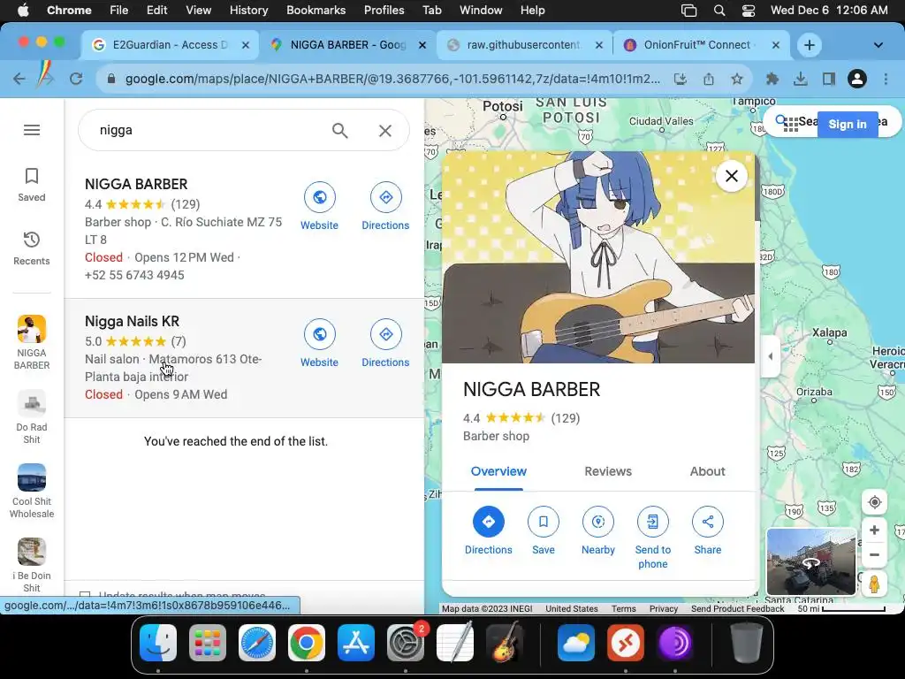The height and width of the screenshot is (679, 905).
Task: Open macOS Control Center in menu bar
Action: click(x=749, y=11)
